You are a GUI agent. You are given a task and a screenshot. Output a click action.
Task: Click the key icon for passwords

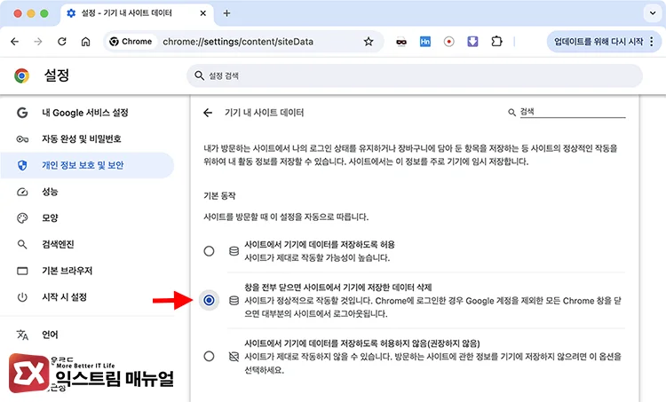point(22,139)
